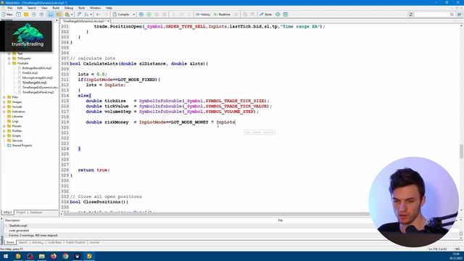This screenshot has height=261, width=464.
Task: Expand the Scripts folder
Action: (x=4, y=136)
